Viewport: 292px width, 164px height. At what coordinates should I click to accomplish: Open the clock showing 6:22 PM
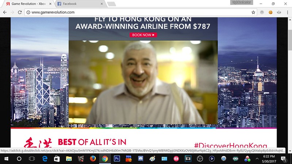click(x=269, y=159)
